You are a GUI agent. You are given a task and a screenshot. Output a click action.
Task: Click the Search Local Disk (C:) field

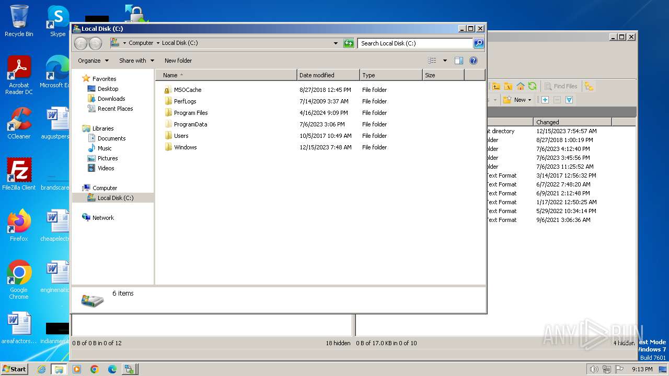(416, 43)
